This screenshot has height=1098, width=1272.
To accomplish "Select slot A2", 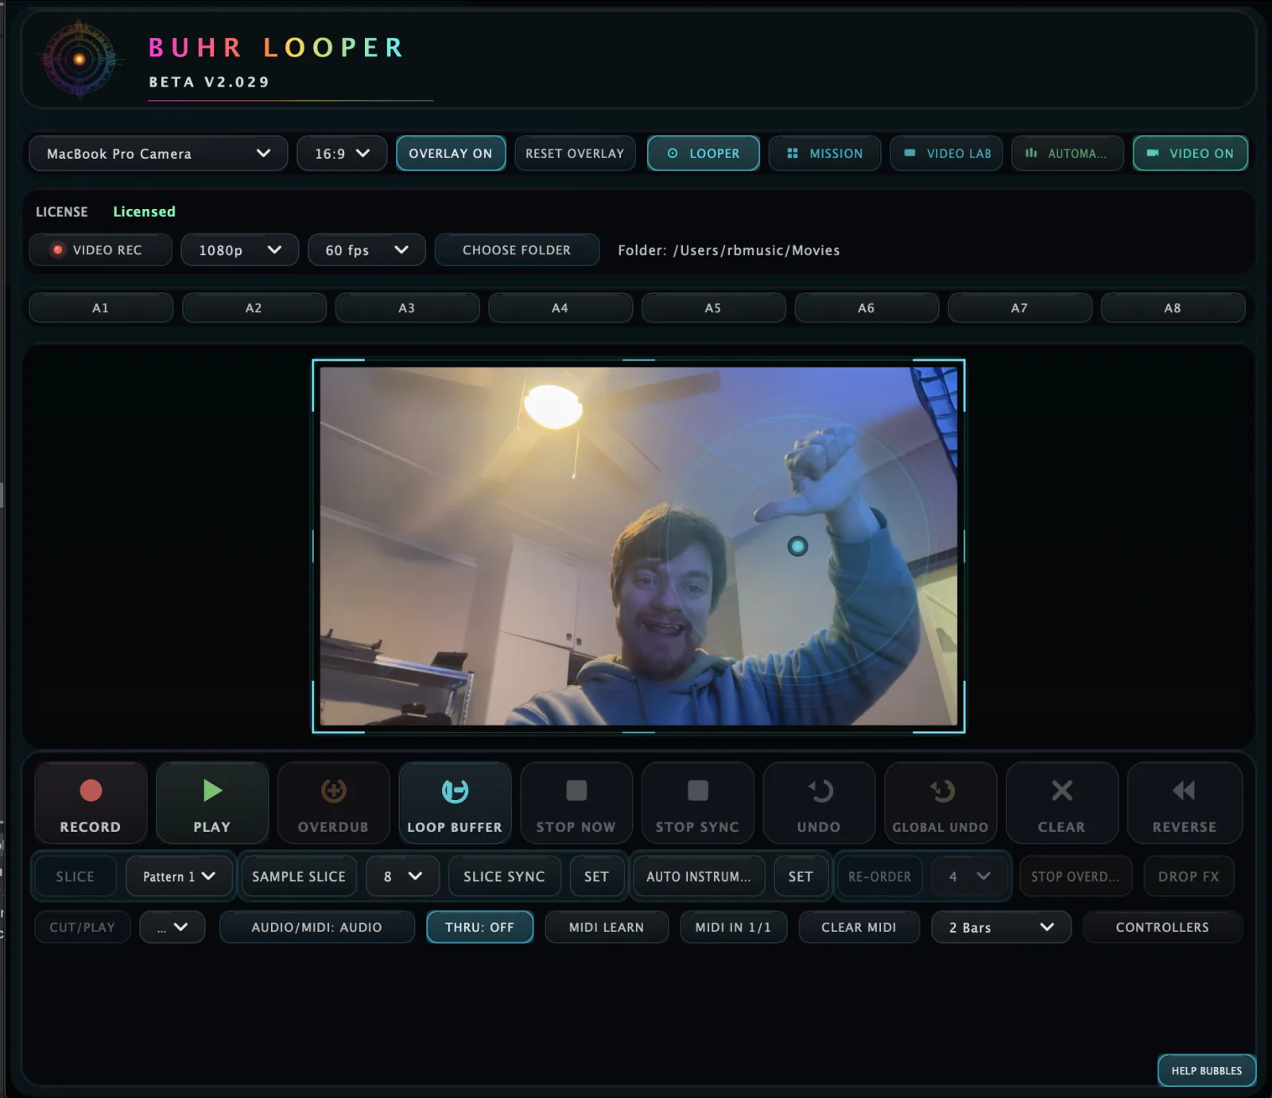I will (254, 307).
